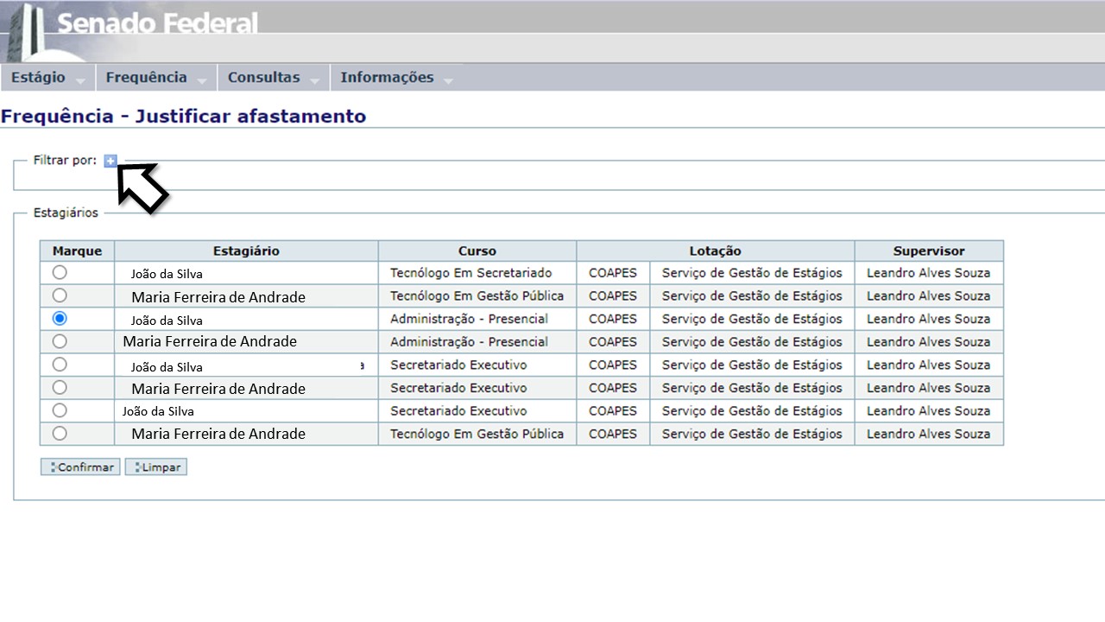Image resolution: width=1105 pixels, height=622 pixels.
Task: Click the Lotação column header
Action: pyautogui.click(x=715, y=251)
